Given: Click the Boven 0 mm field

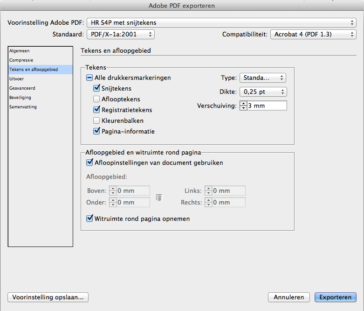Looking at the screenshot, I should pos(133,191).
